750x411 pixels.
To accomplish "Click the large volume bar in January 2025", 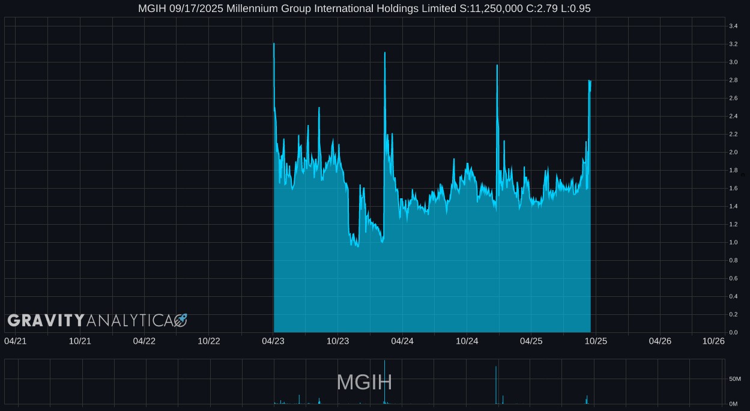I will click(x=496, y=385).
